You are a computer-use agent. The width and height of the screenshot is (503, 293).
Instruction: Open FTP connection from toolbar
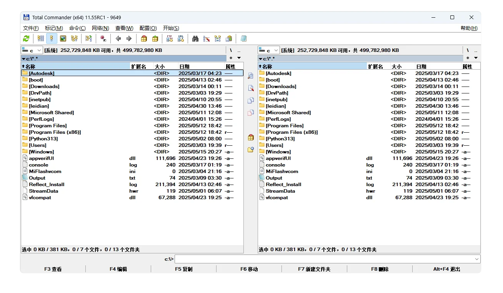170,38
